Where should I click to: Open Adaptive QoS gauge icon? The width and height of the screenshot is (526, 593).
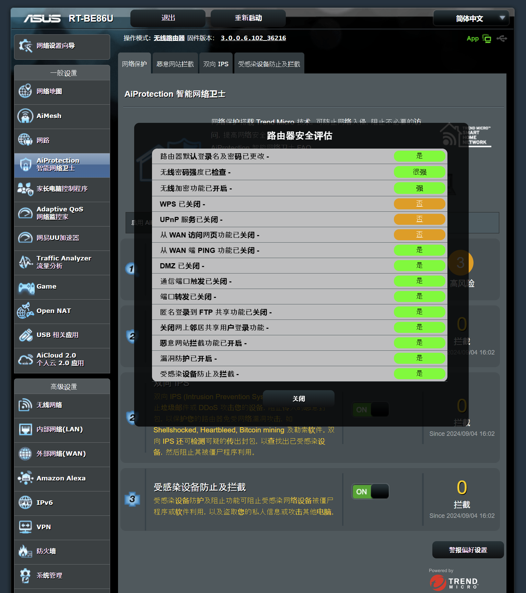click(x=25, y=213)
